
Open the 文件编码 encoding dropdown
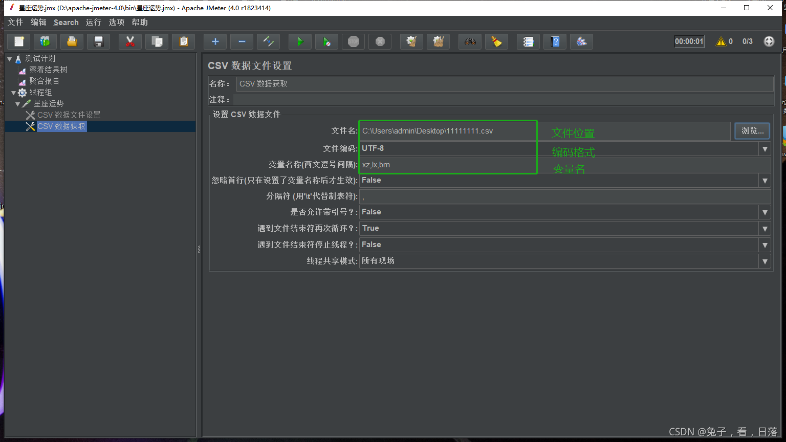coord(765,148)
